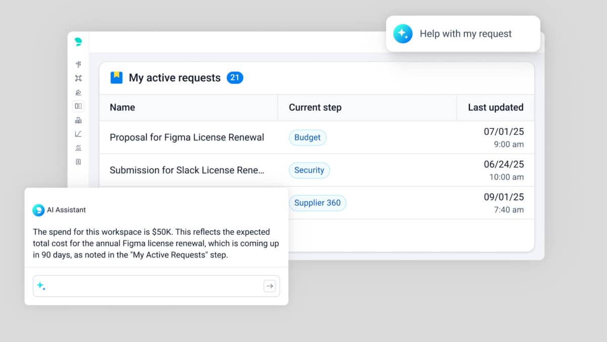The width and height of the screenshot is (607, 342).
Task: Click the Budget step tag
Action: coord(308,138)
